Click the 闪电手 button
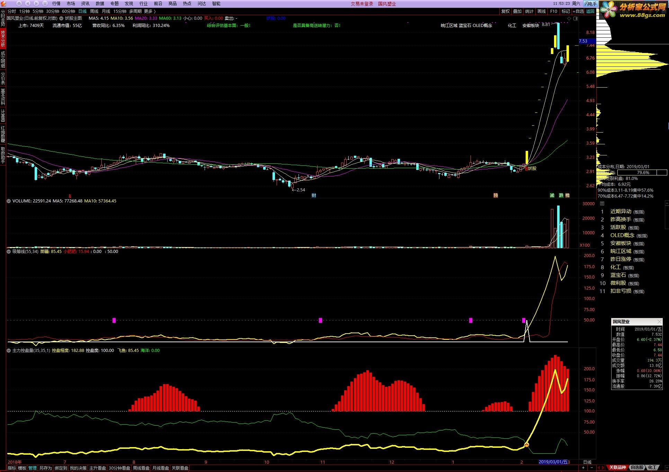This screenshot has height=472, width=669. 590,4
